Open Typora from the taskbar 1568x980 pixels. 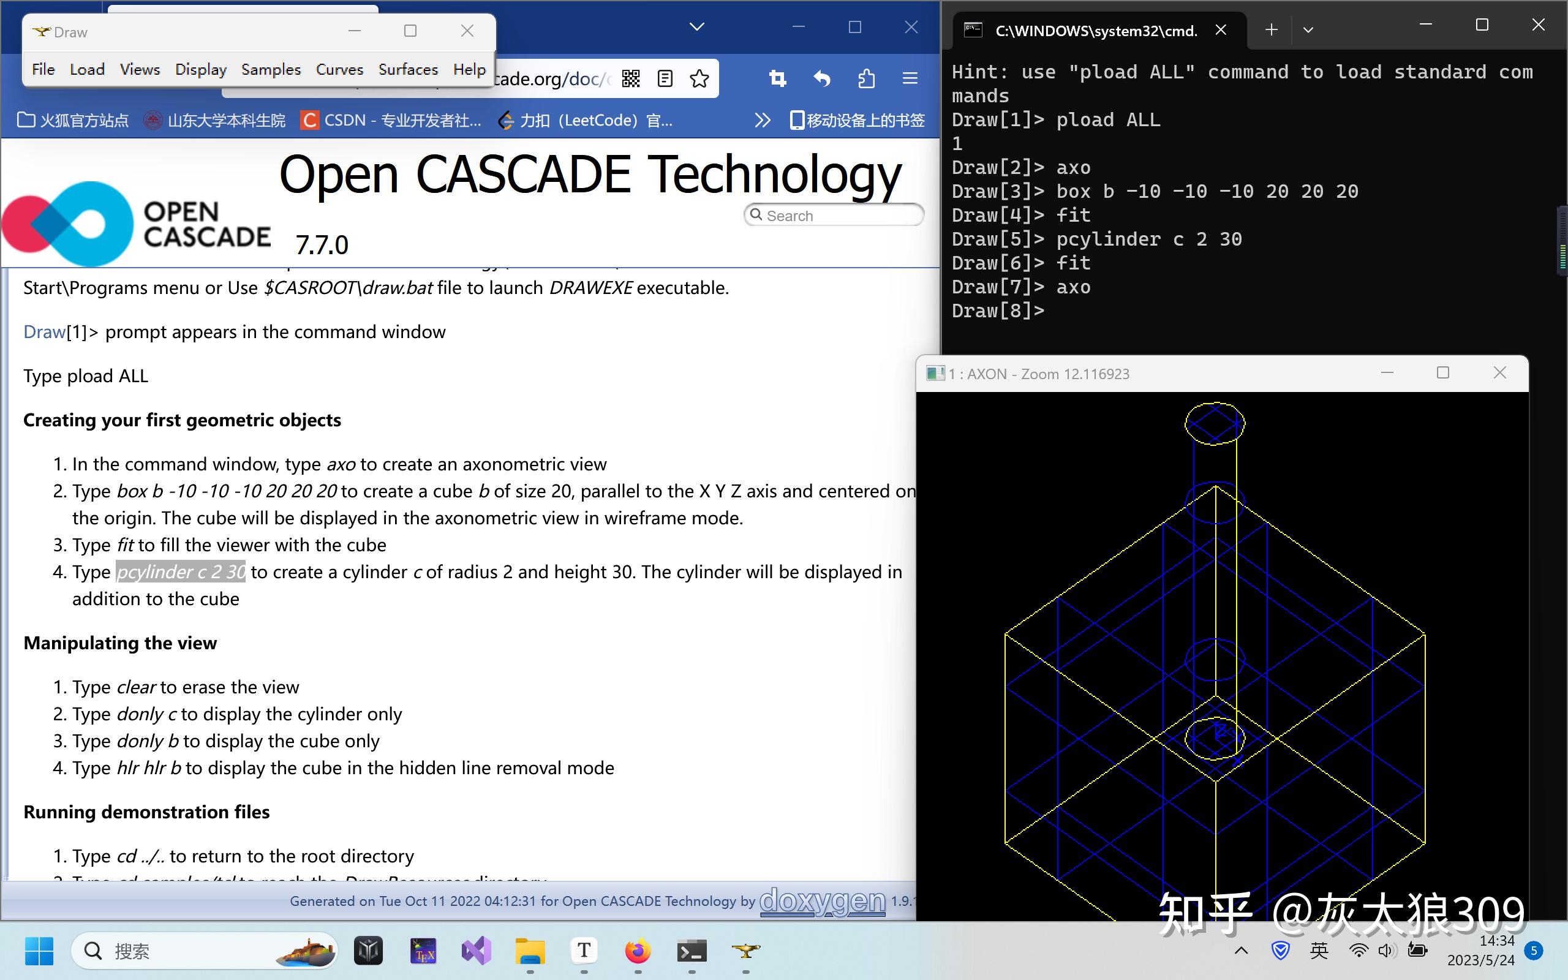[x=583, y=951]
